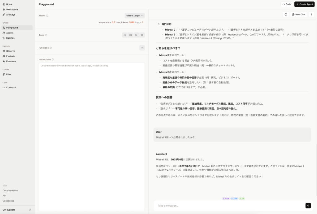Open chat history clock icon
This screenshot has width=317, height=214.
(286, 14)
